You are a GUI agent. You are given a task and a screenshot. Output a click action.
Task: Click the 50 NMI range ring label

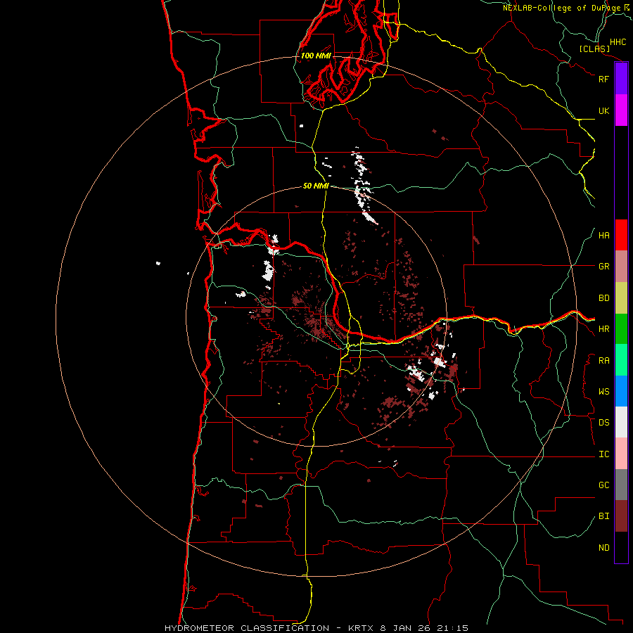pos(316,186)
